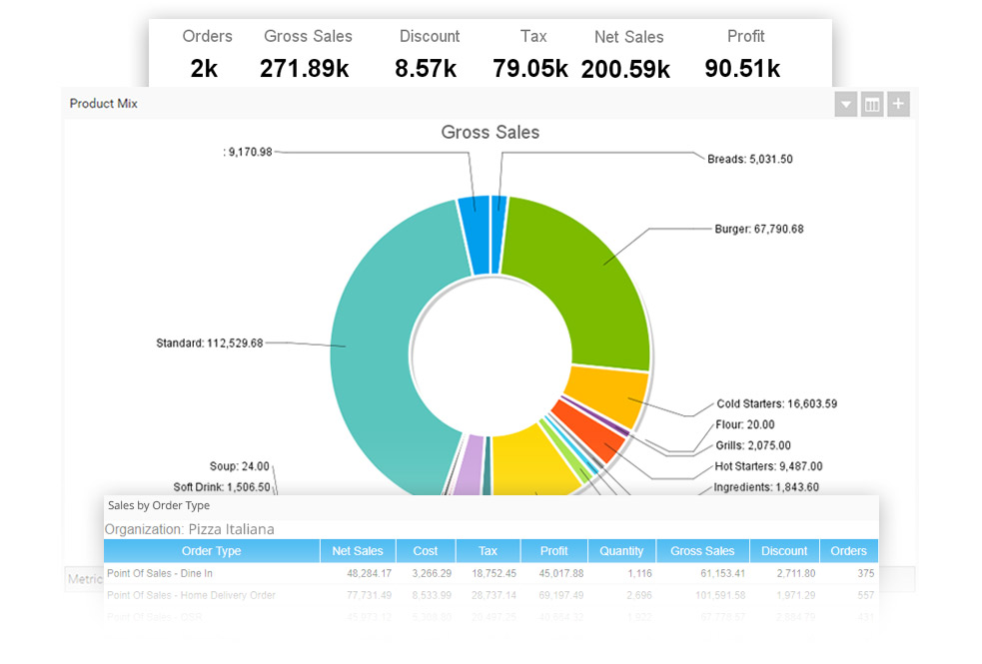Click the Dine In net sales 48,284.17 cell
The height and width of the screenshot is (664, 982).
click(x=369, y=573)
